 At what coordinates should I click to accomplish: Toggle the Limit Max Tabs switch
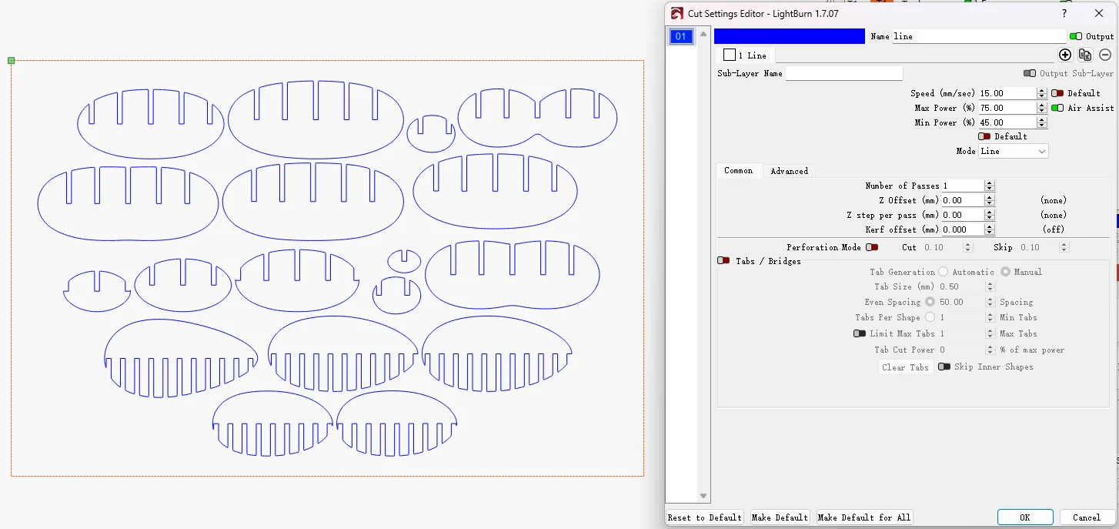tap(860, 333)
